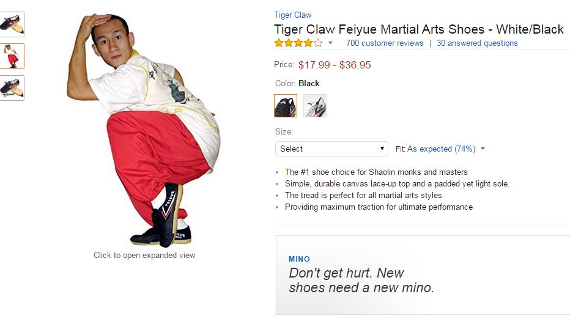Open the Tiger Claw brand link
The width and height of the screenshot is (570, 324).
292,15
